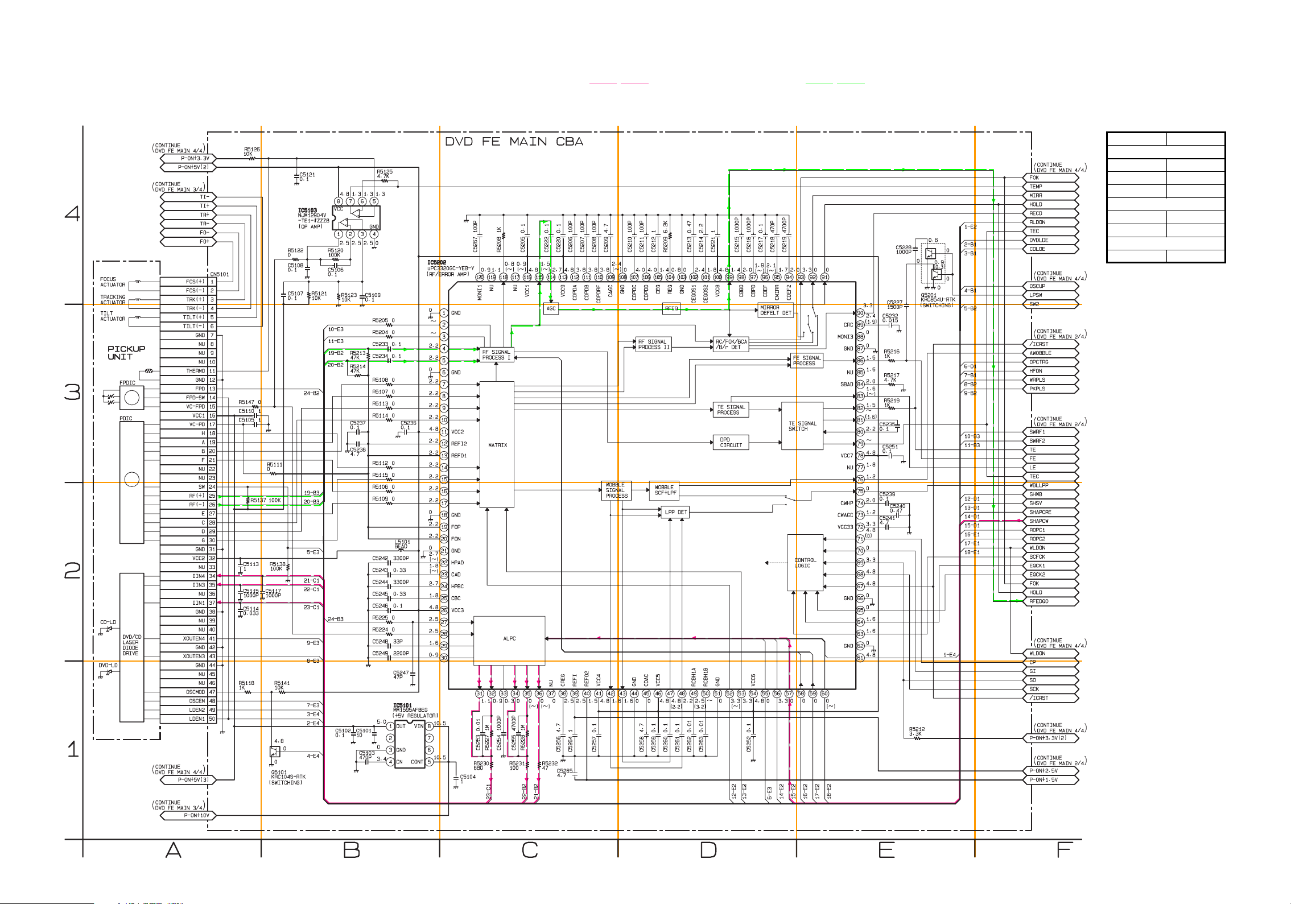Select the SHAPCW connector
This screenshot has height=904, width=1291.
[1051, 521]
